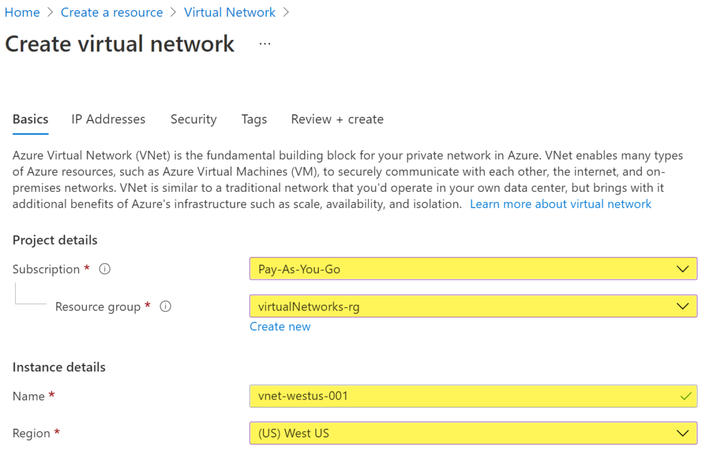Image resolution: width=702 pixels, height=451 pixels.
Task: Click the chevron after Virtual Network breadcrumb
Action: click(286, 12)
